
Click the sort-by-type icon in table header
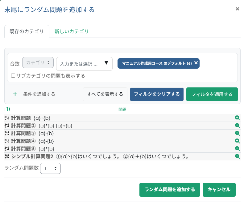pos(7,109)
